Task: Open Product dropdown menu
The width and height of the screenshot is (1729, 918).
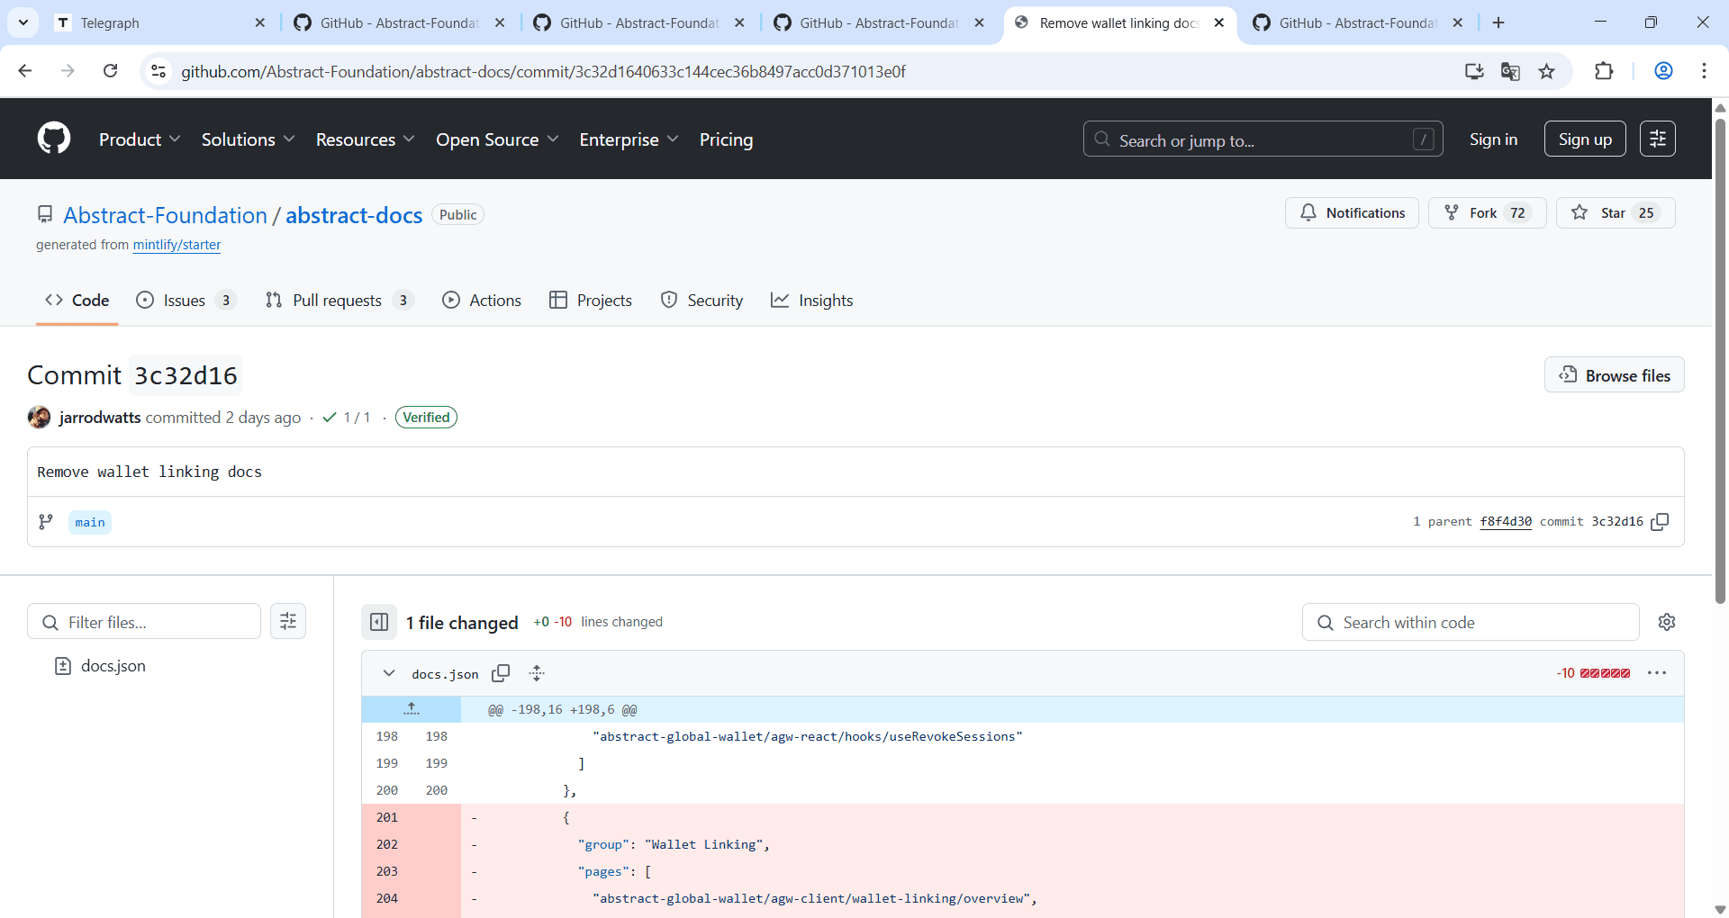Action: 140,139
